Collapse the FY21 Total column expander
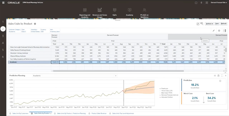Image resolution: width=229 pixels, height=116 pixels. point(161,44)
